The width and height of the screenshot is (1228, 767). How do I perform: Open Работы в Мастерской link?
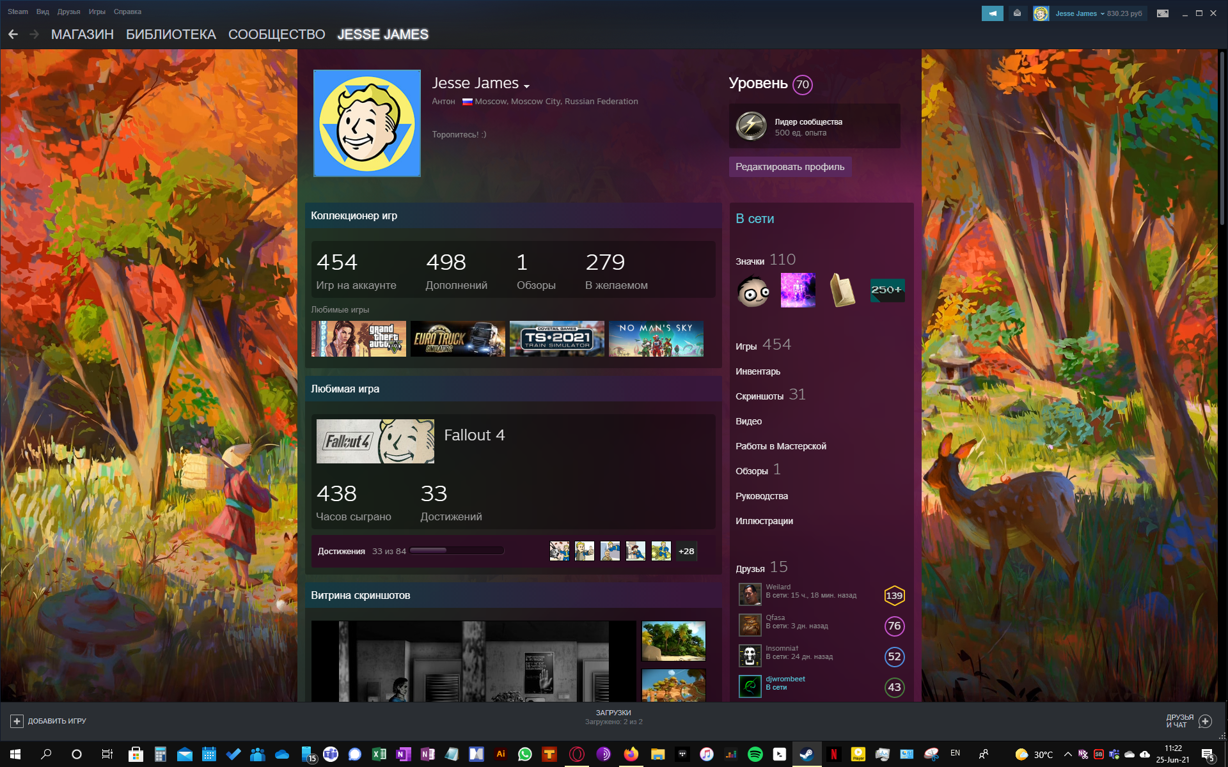[x=781, y=446]
